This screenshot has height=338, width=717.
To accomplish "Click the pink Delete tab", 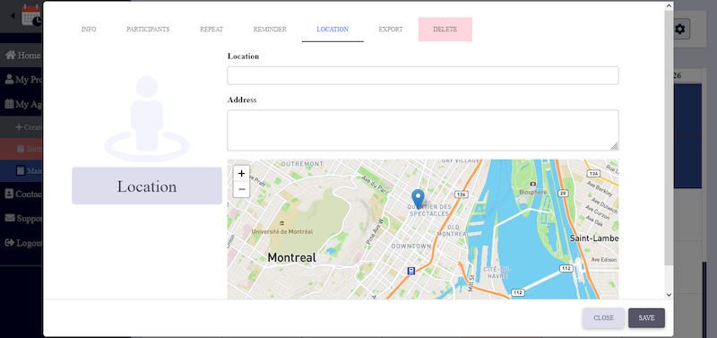I will [445, 30].
